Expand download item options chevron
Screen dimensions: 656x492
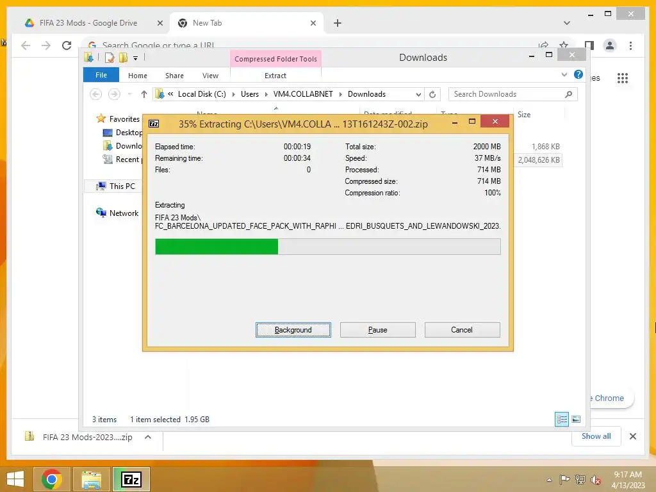tap(148, 437)
